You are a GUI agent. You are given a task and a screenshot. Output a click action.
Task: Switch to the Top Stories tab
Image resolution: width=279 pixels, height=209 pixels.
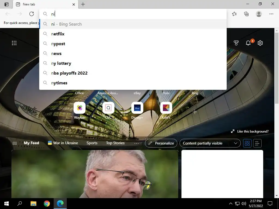click(115, 143)
